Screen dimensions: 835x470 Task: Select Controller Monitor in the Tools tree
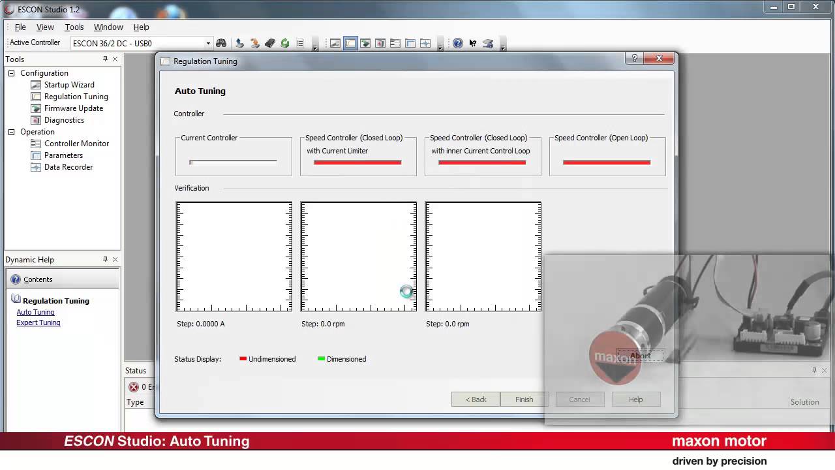tap(76, 144)
